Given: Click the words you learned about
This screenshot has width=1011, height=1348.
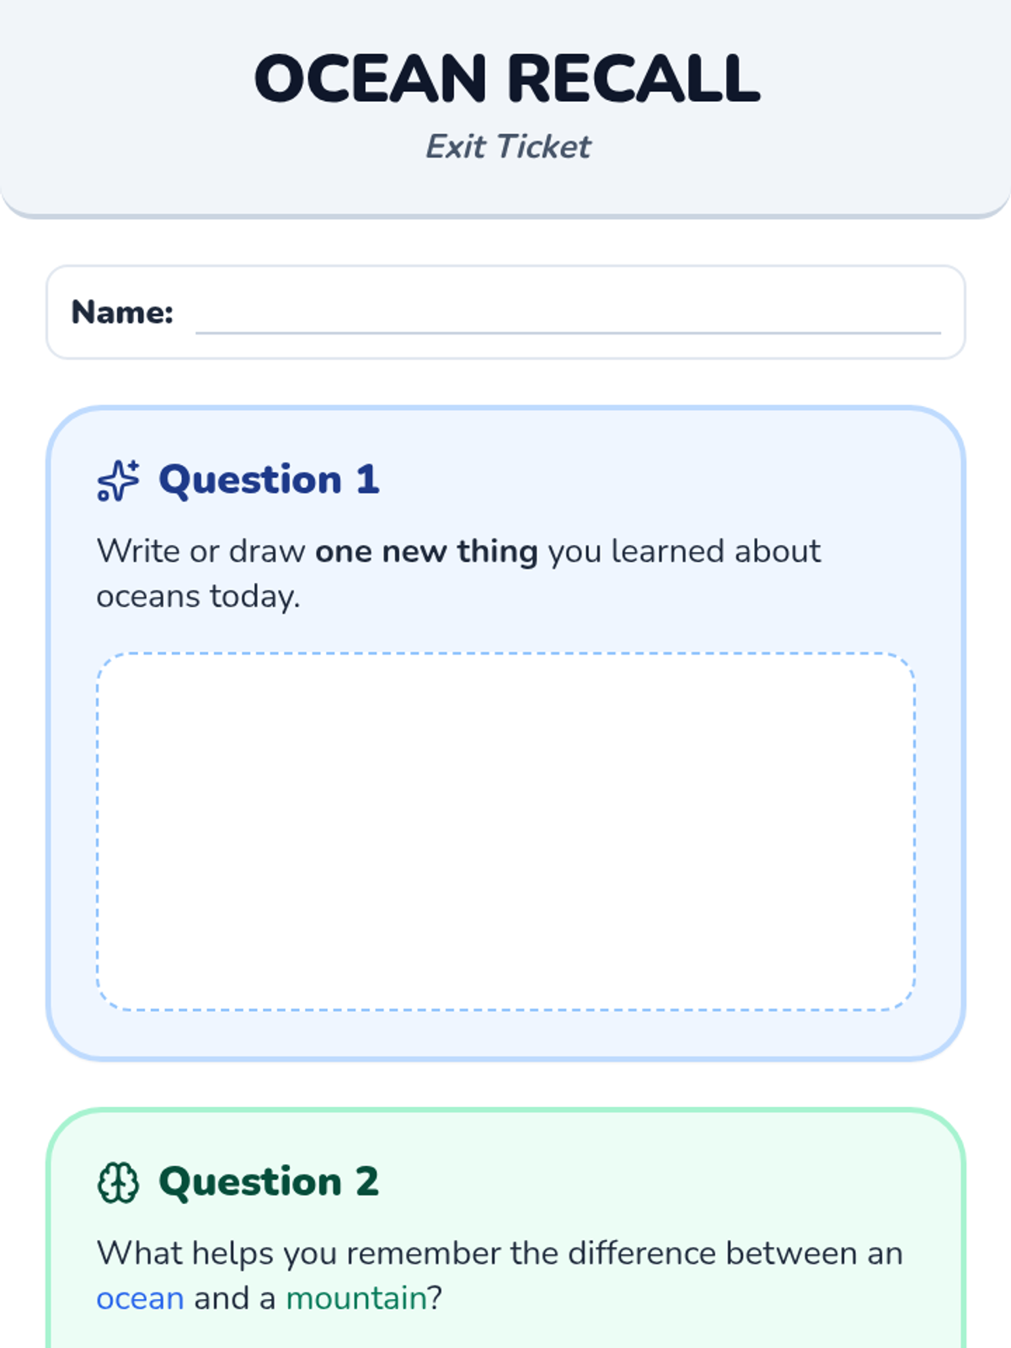Looking at the screenshot, I should tap(684, 551).
